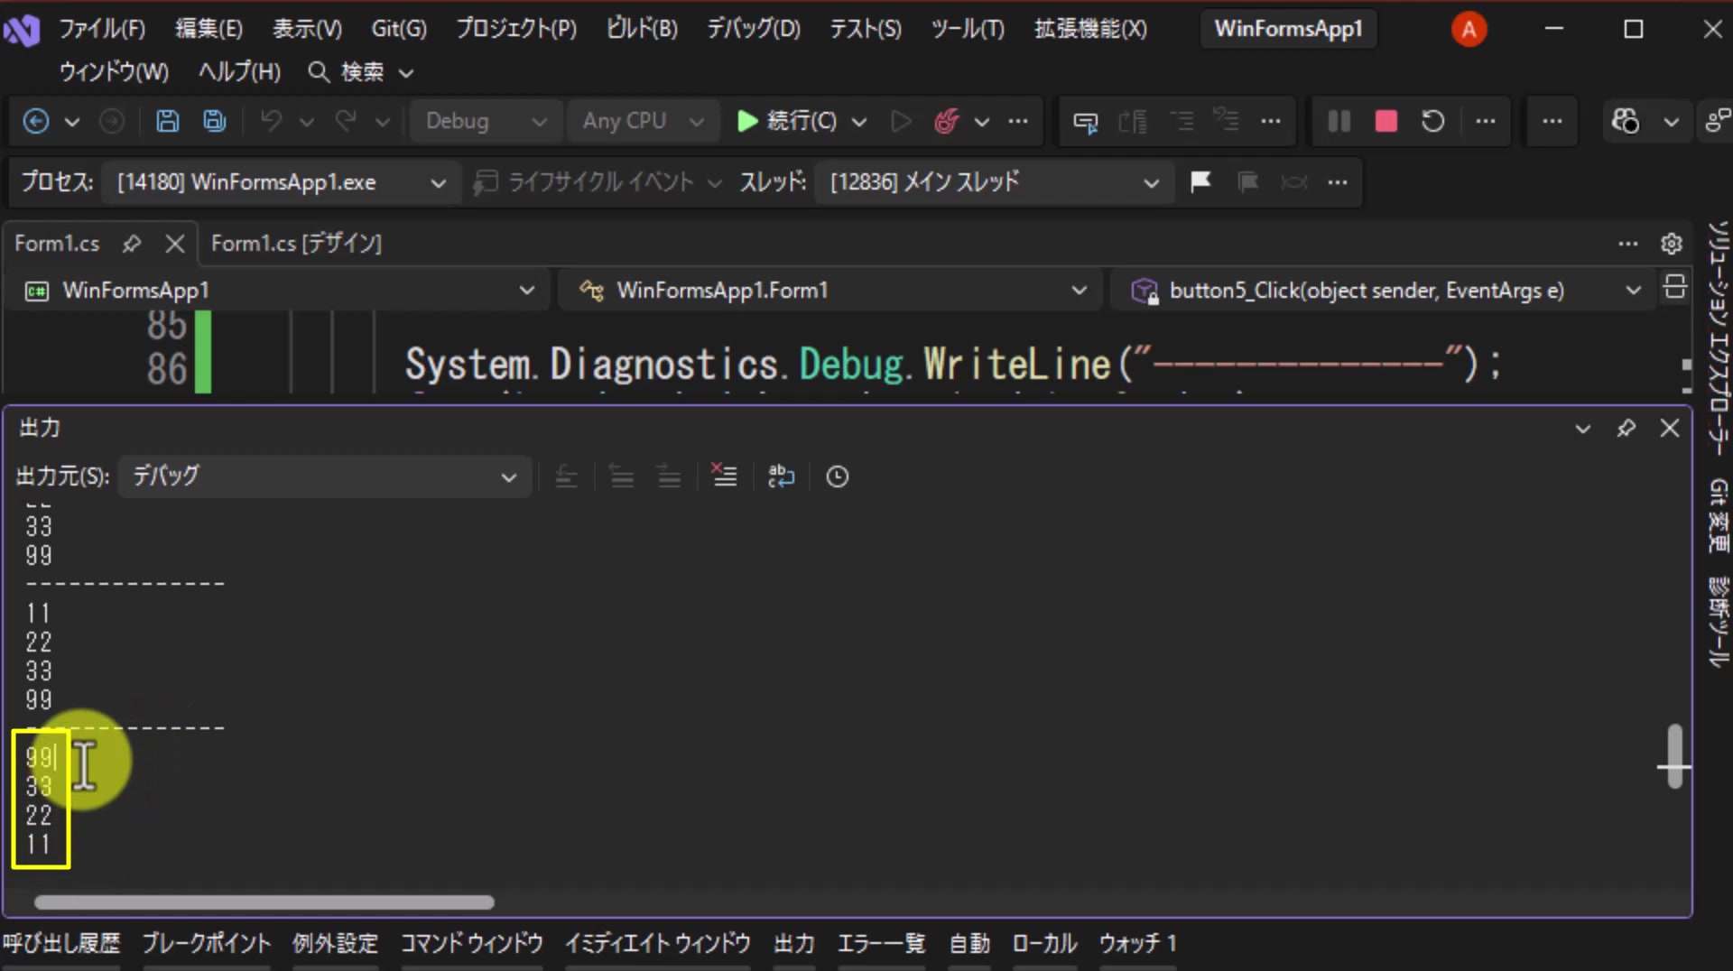Click the thread flag icon

(x=1200, y=182)
